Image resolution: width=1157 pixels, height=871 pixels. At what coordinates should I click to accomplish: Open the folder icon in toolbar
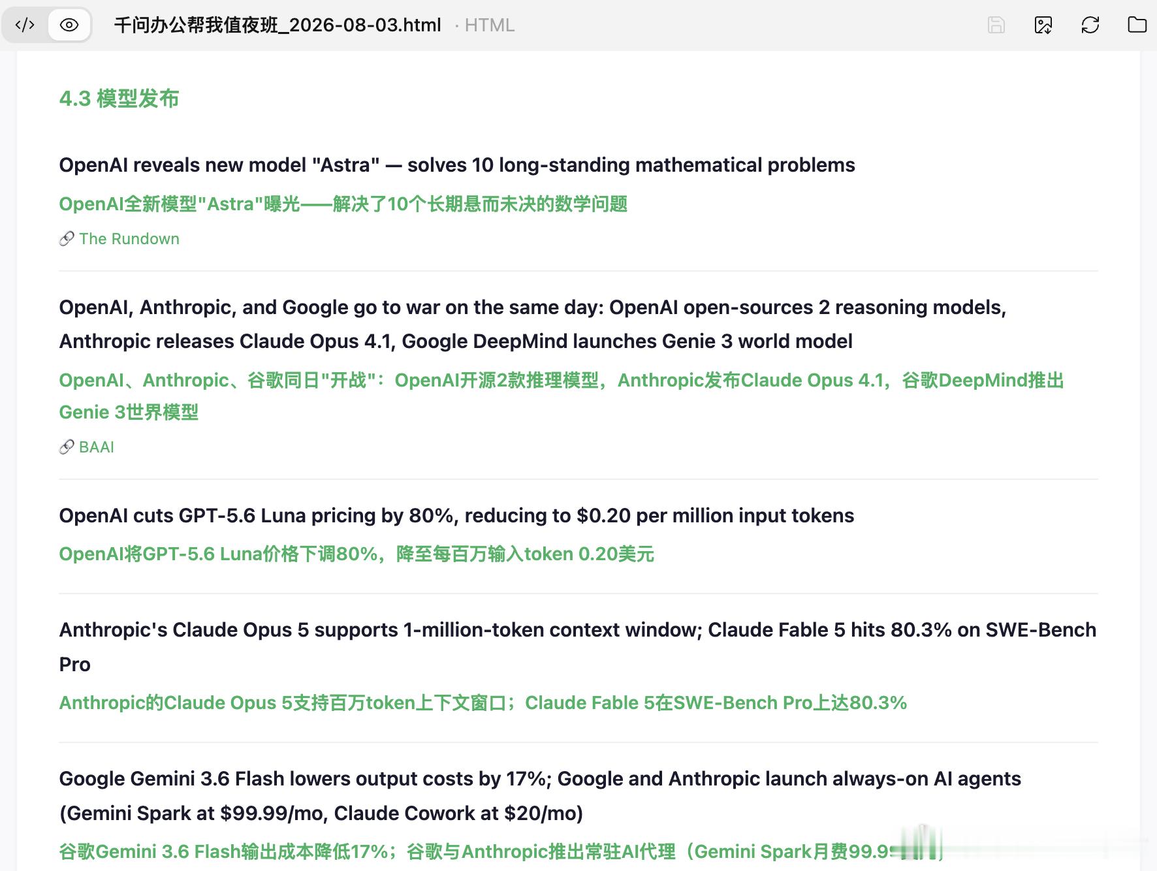1137,25
